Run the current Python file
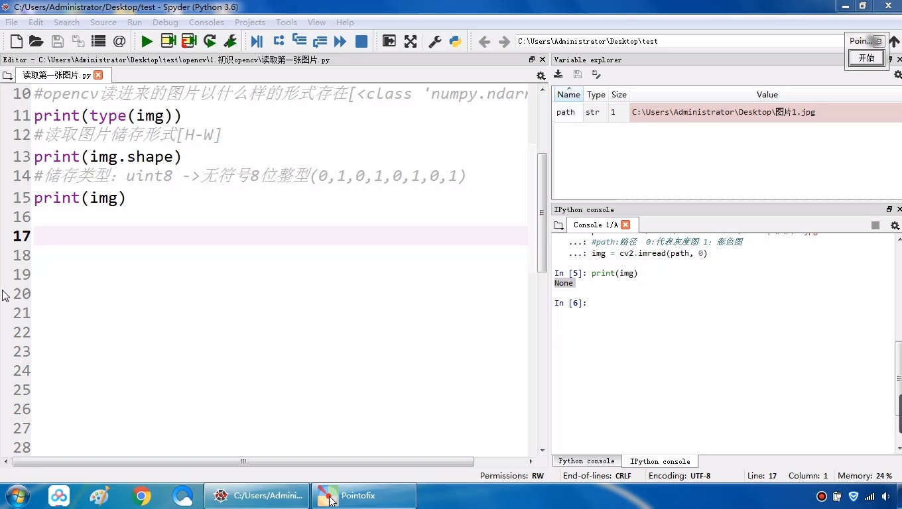Viewport: 902px width, 509px height. coord(147,41)
